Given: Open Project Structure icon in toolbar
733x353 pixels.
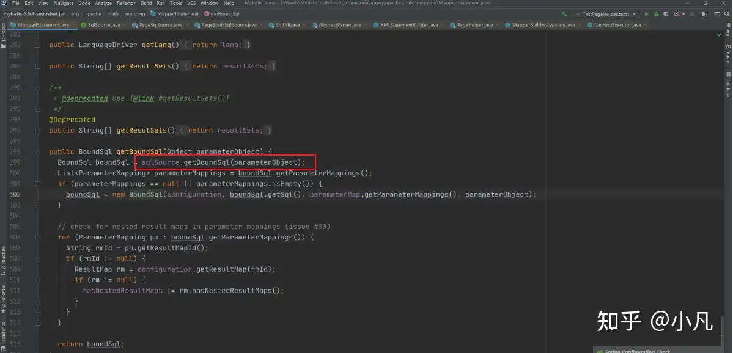Looking at the screenshot, I should point(704,14).
